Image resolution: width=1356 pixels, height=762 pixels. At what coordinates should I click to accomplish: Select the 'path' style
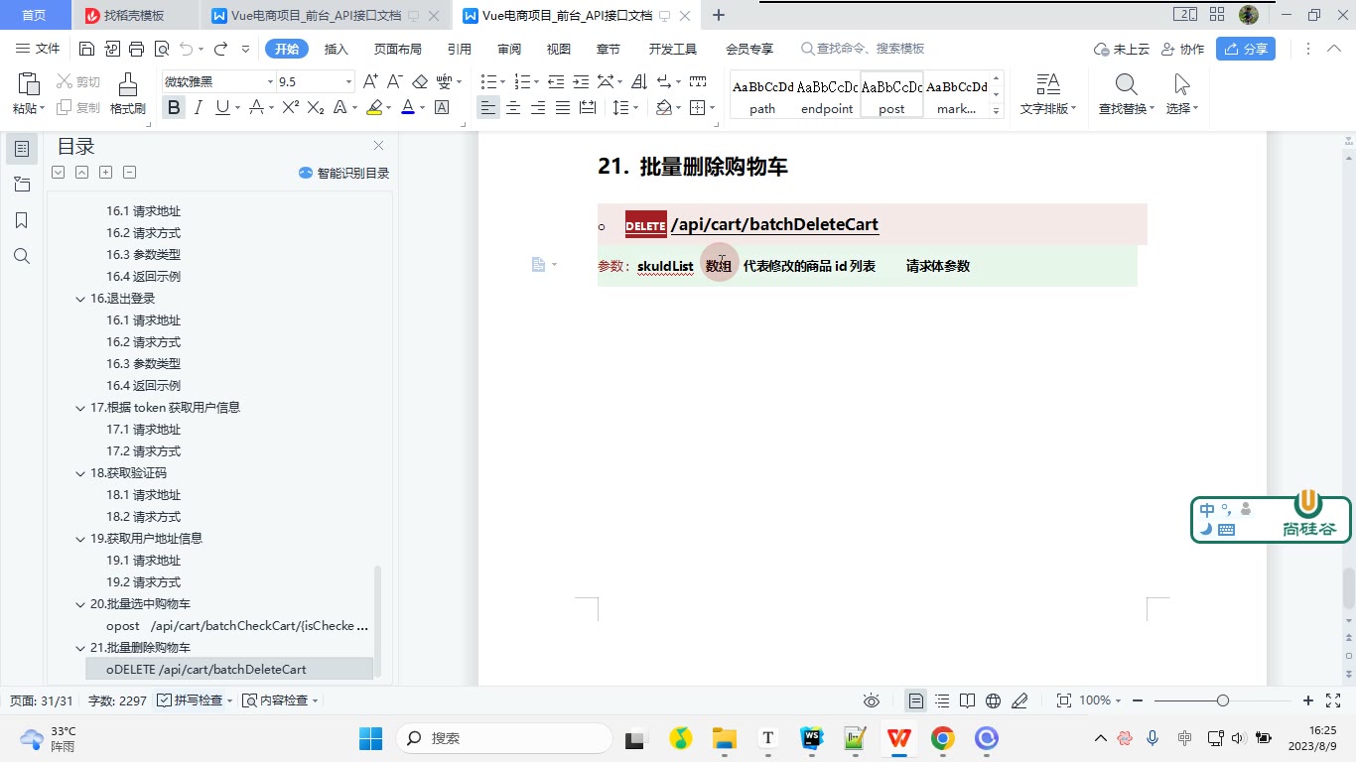point(762,96)
